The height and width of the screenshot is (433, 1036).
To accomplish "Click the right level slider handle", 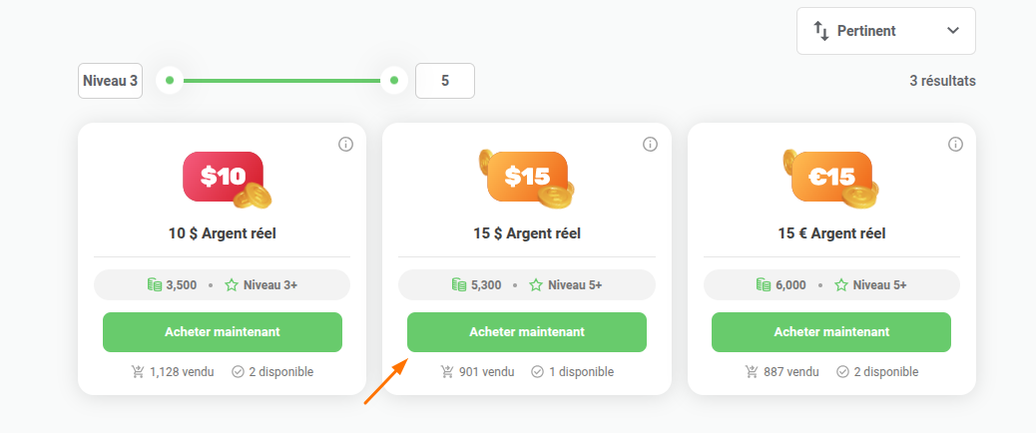I will pyautogui.click(x=394, y=81).
